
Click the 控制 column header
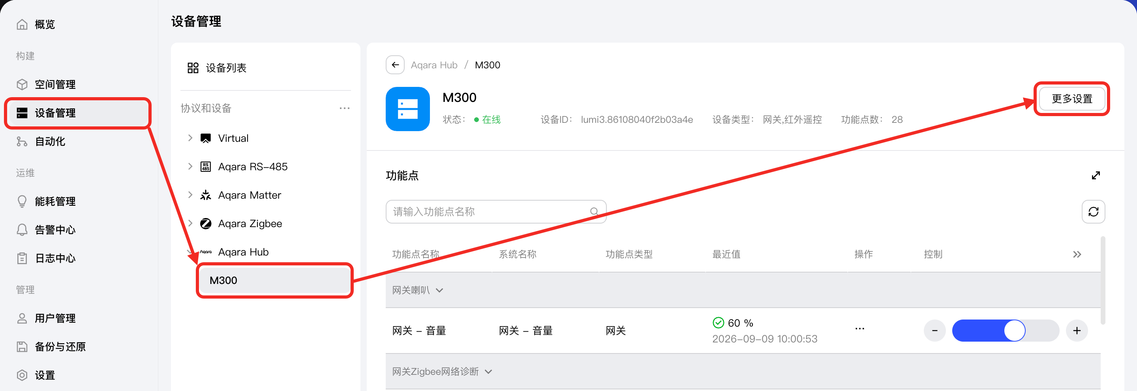point(933,254)
